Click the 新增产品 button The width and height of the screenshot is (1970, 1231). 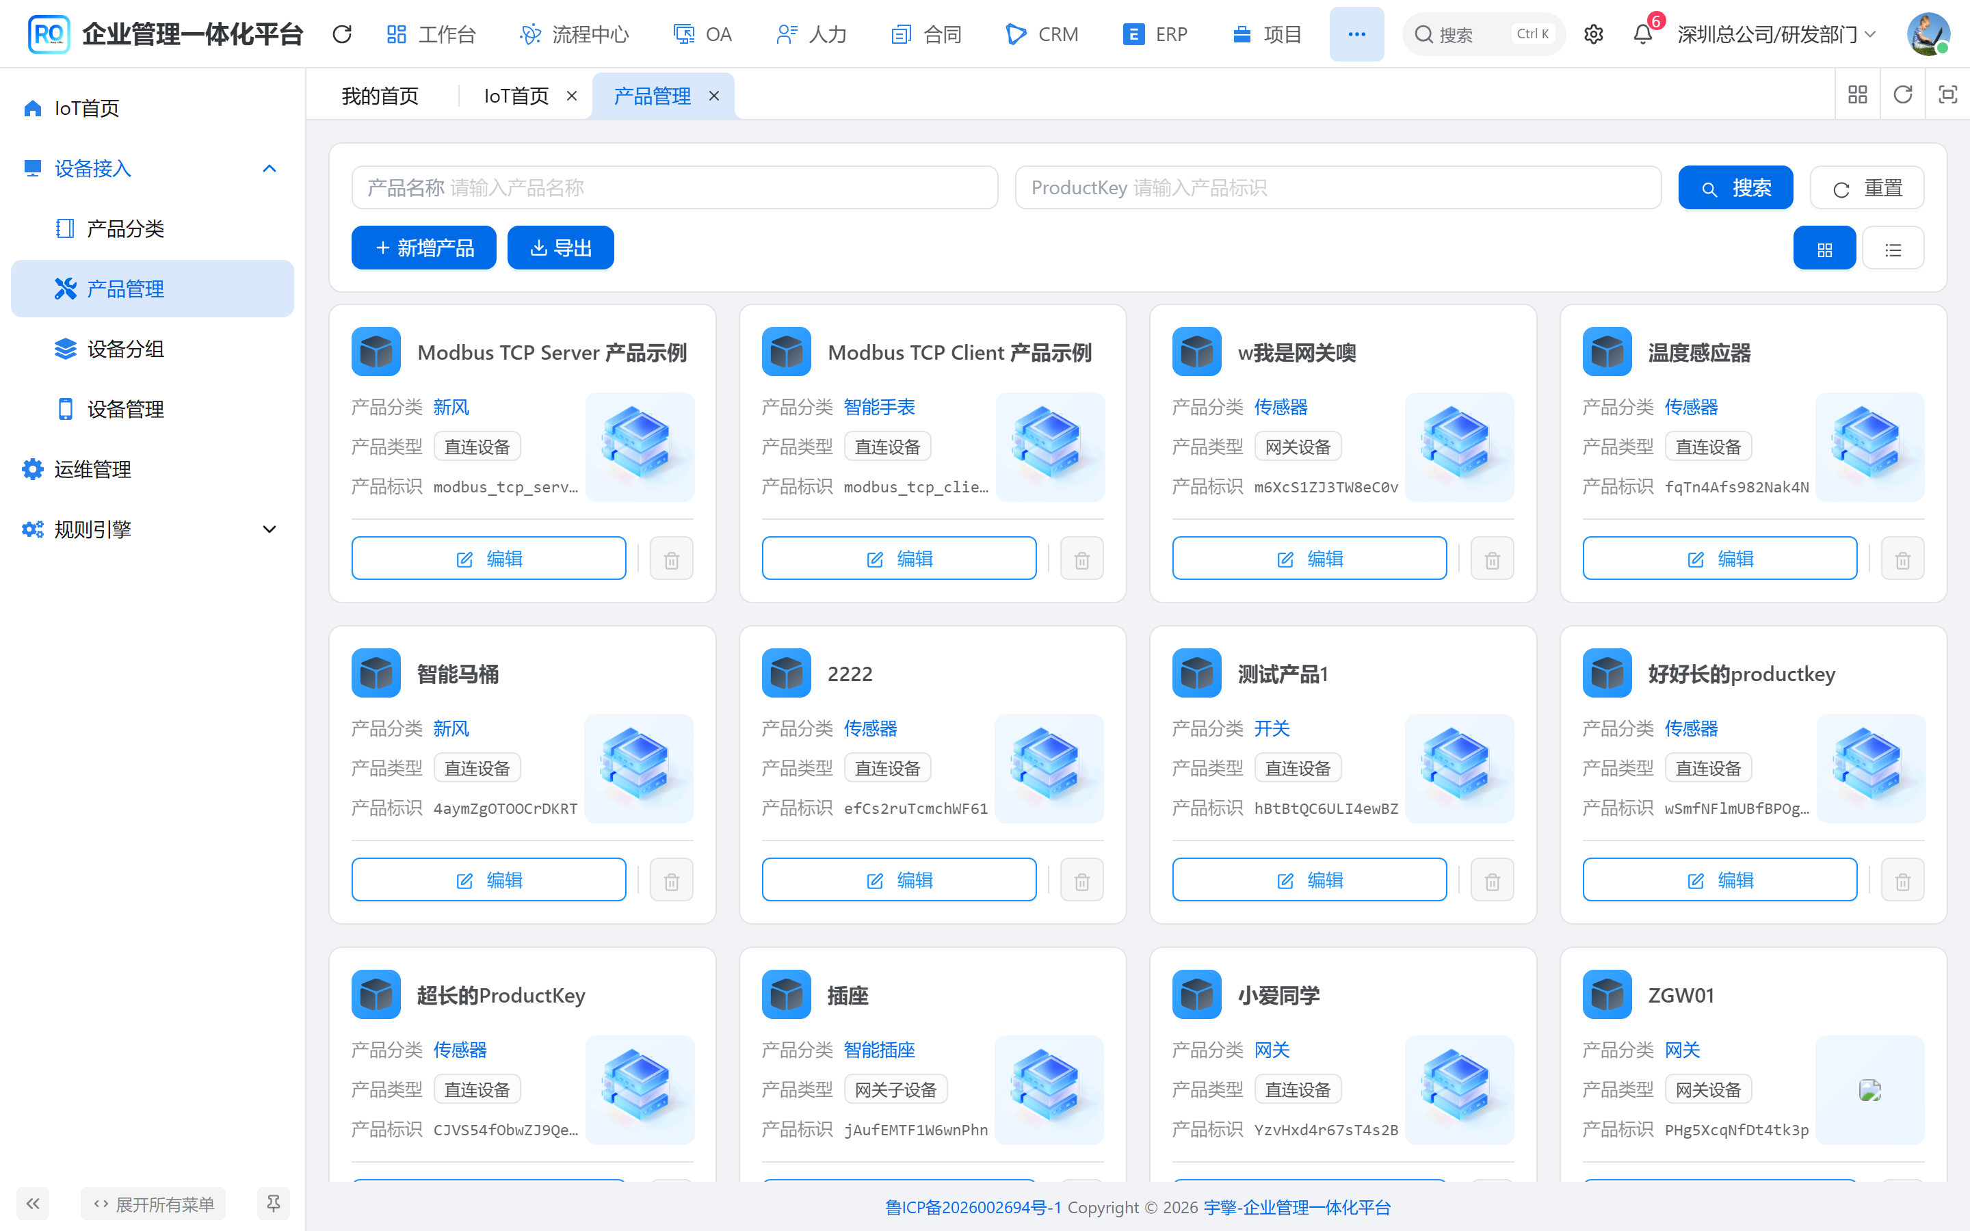coord(424,248)
